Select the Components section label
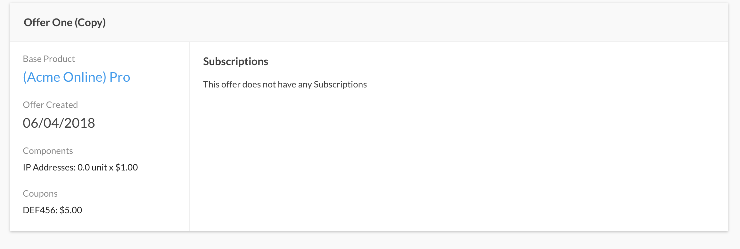Image resolution: width=740 pixels, height=249 pixels. click(x=48, y=151)
